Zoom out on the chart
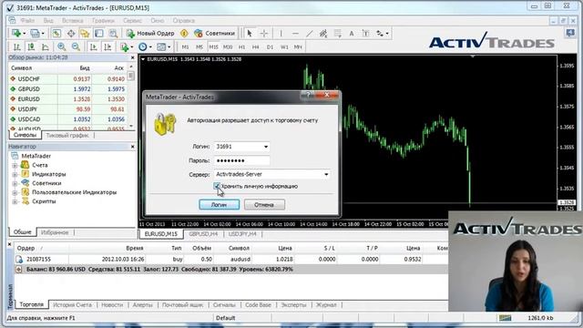The height and width of the screenshot is (328, 583). point(76,46)
